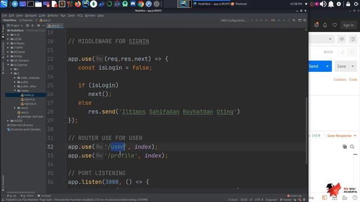Fold the app.use block at line 22
360x202 pixels.
(x=65, y=59)
